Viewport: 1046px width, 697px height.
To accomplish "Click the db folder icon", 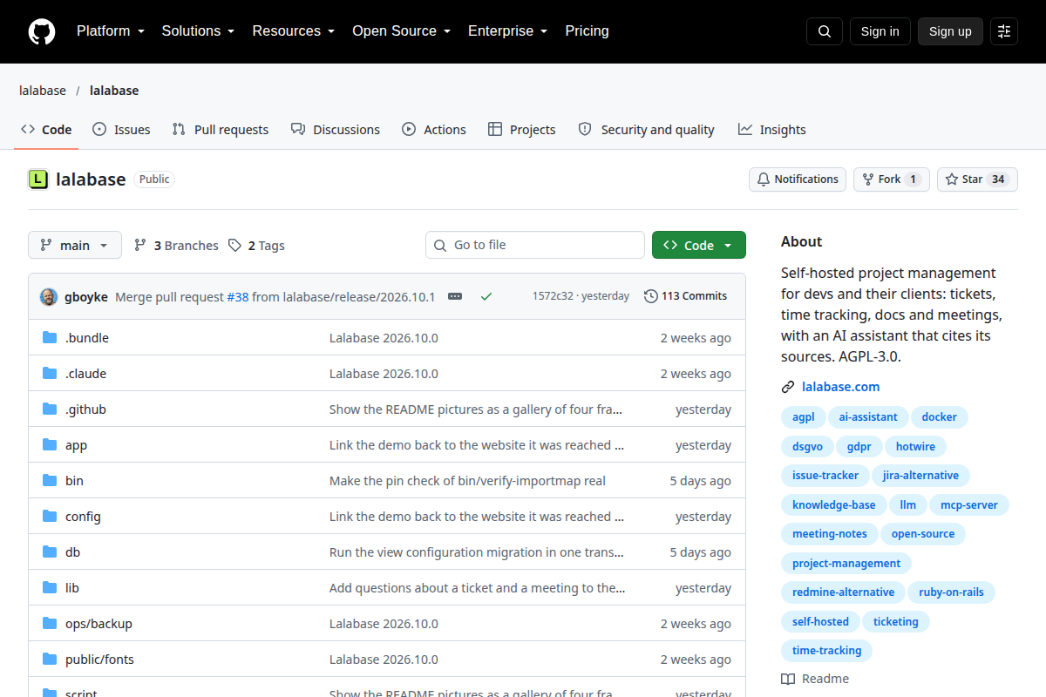I will click(x=50, y=552).
